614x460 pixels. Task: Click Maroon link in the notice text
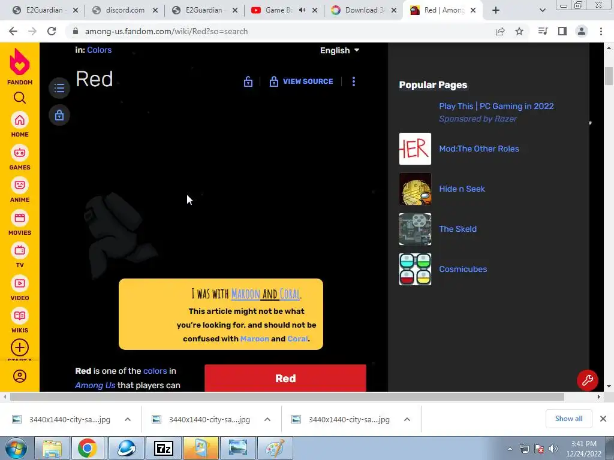(254, 339)
